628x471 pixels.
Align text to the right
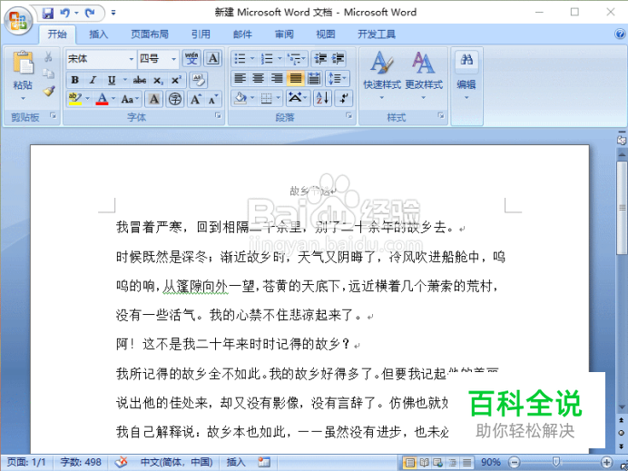click(x=277, y=78)
